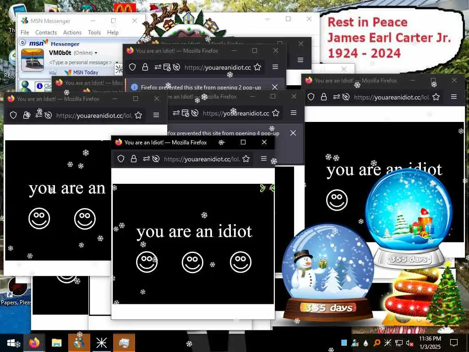Click autoplay-blocked icon in two-smiley Firefox window

pos(48,115)
